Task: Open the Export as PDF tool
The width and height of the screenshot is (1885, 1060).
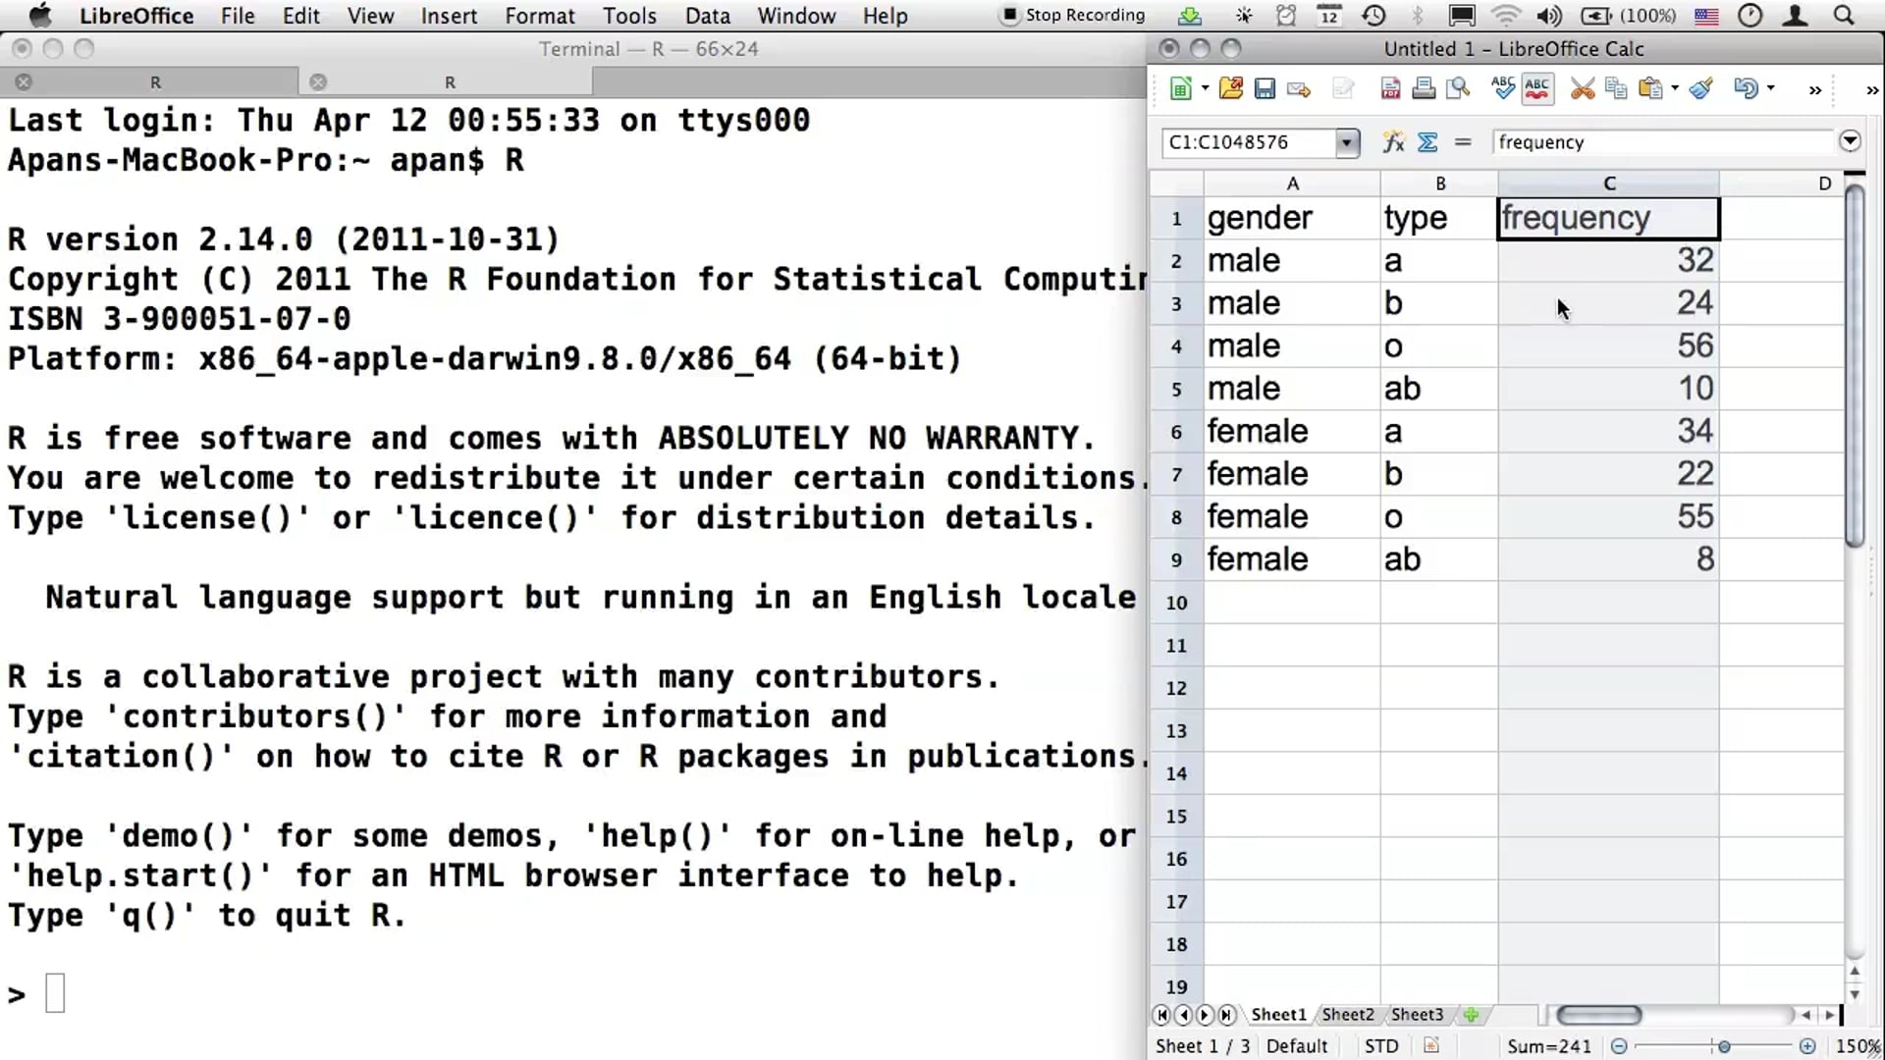Action: click(x=1390, y=89)
